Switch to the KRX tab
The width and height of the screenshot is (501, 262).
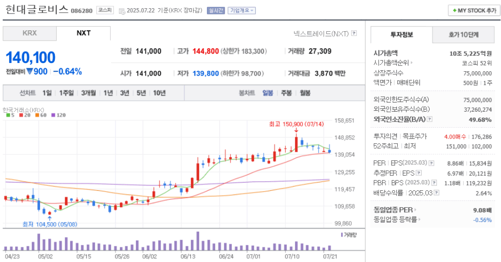(30, 33)
